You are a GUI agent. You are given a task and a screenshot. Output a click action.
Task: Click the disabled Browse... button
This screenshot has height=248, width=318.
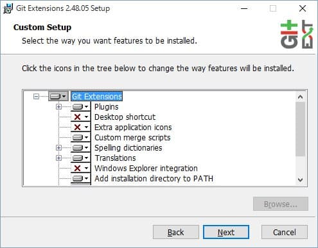pyautogui.click(x=281, y=204)
